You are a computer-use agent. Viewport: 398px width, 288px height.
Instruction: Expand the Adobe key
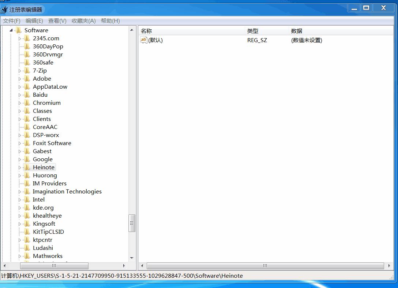(x=19, y=79)
